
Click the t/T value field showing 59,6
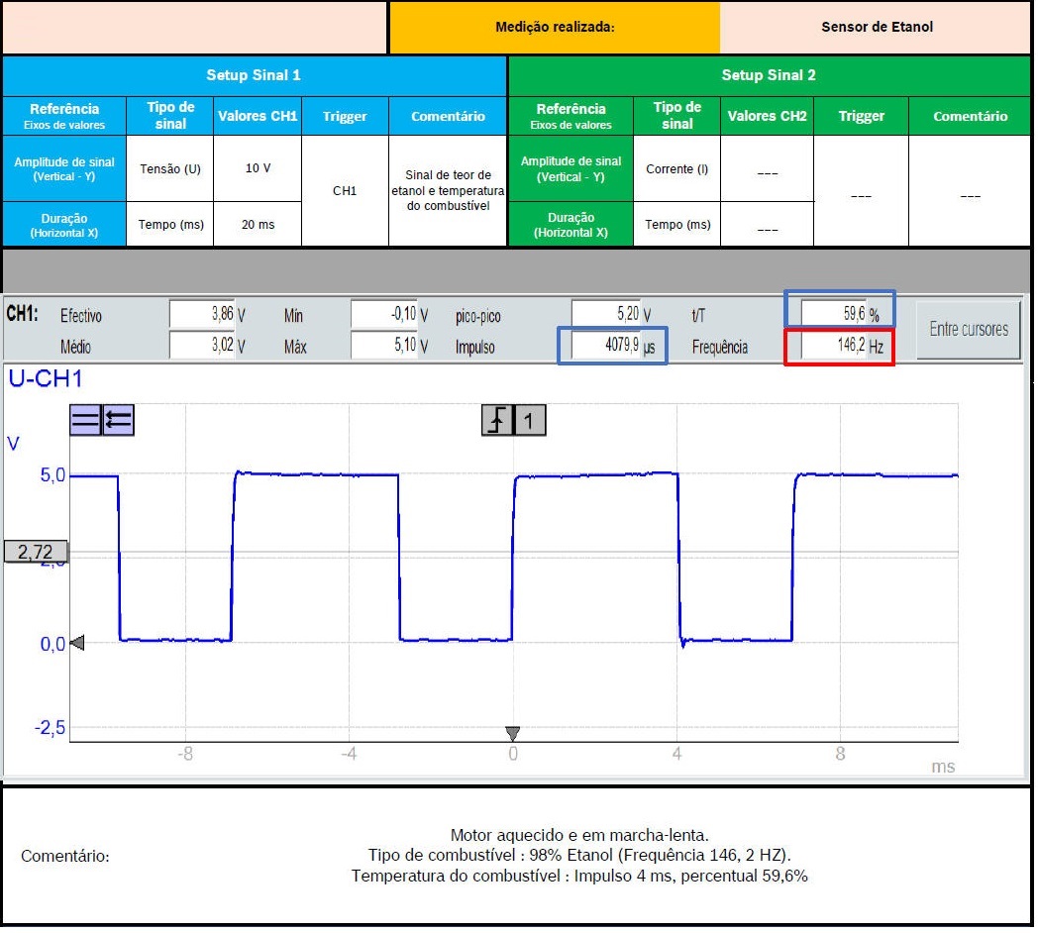coord(834,315)
